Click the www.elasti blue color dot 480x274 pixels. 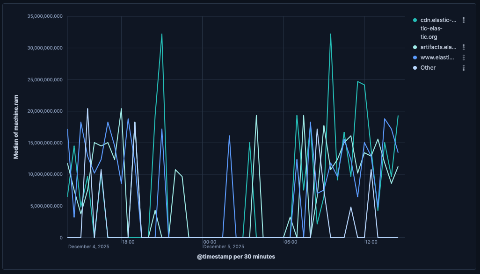415,58
